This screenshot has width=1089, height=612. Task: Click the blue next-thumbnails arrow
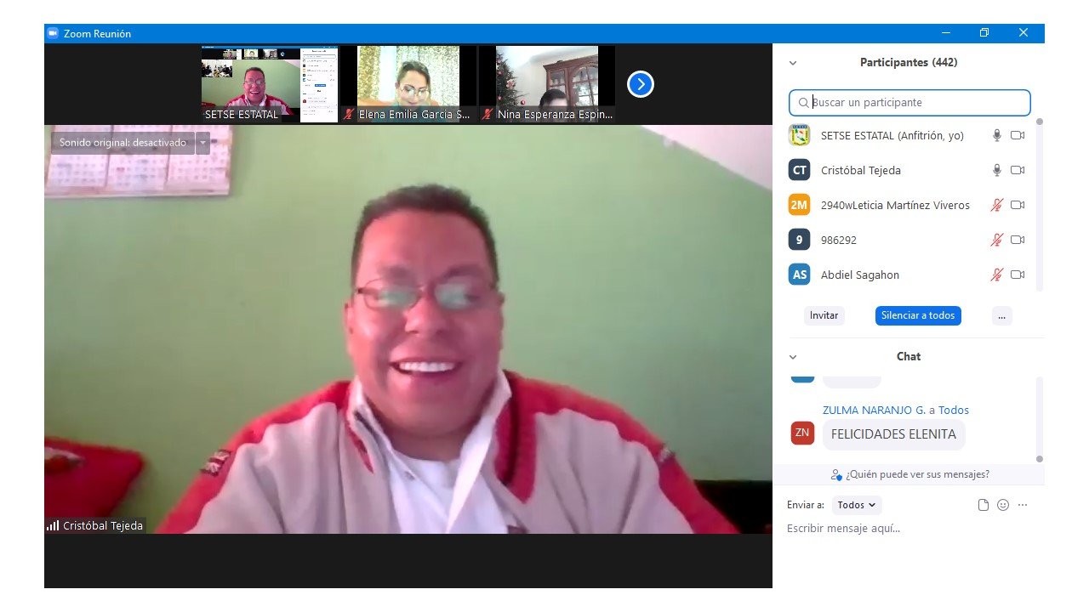tap(640, 84)
